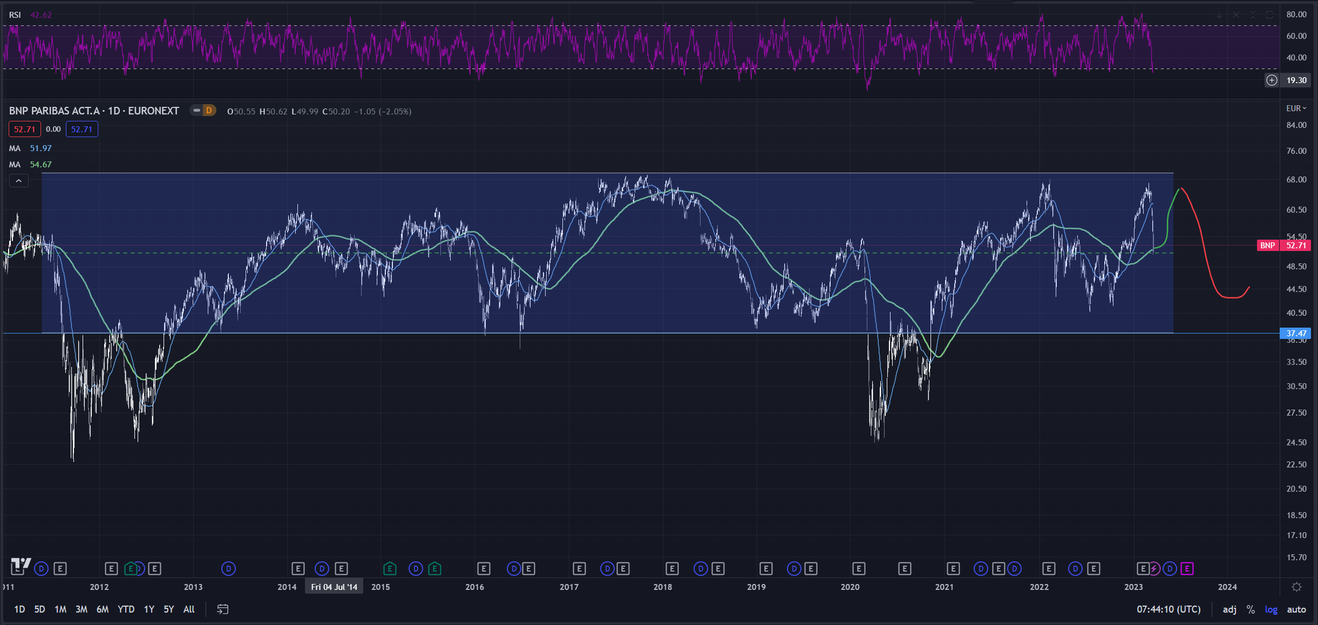This screenshot has width=1318, height=625.
Task: Toggle adj dividend adjustment
Action: (1229, 609)
